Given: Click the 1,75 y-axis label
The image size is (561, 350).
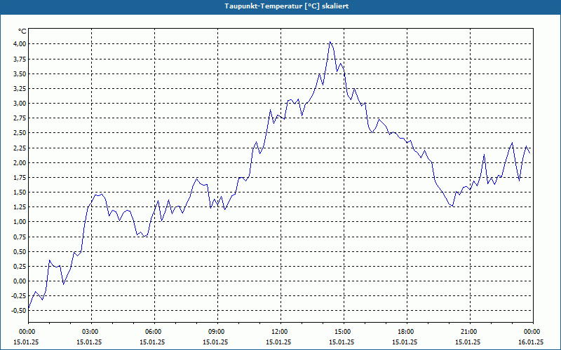Looking at the screenshot, I should pos(20,178).
